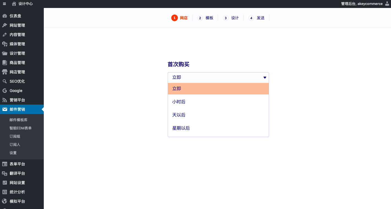Click the 营销平台 RSS icon
The image size is (391, 209).
(x=5, y=100)
